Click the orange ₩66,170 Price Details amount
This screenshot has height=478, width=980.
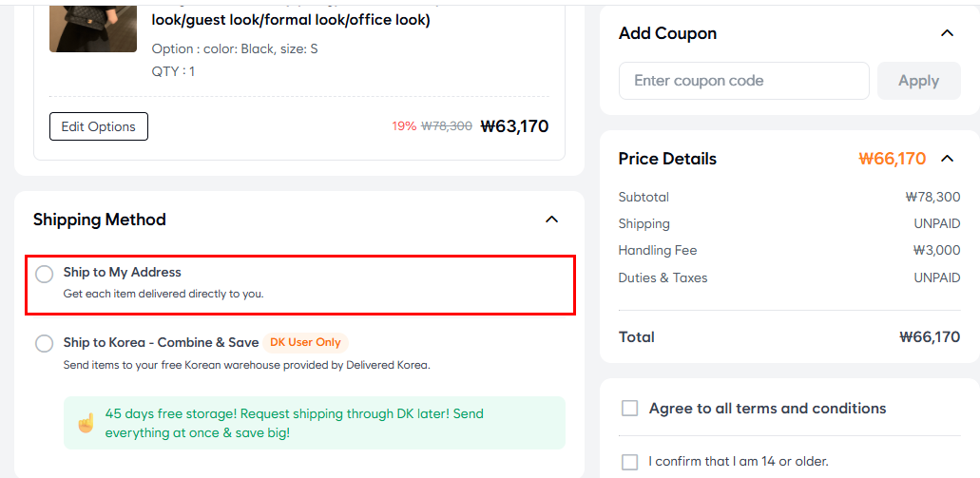892,159
